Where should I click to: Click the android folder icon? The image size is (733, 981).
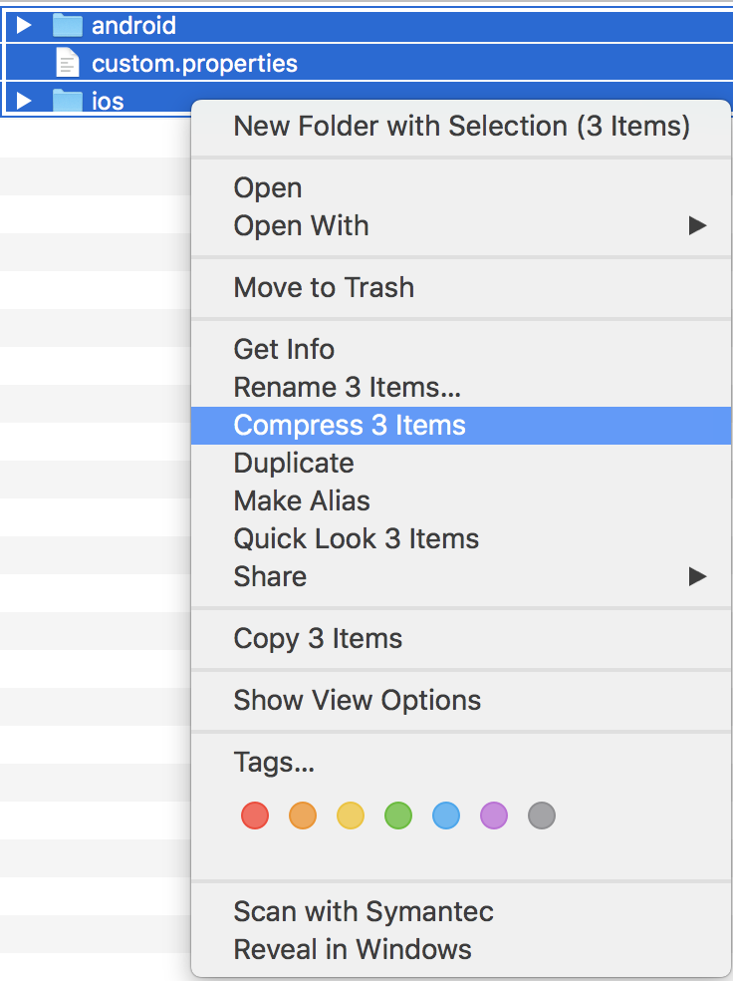pos(68,25)
